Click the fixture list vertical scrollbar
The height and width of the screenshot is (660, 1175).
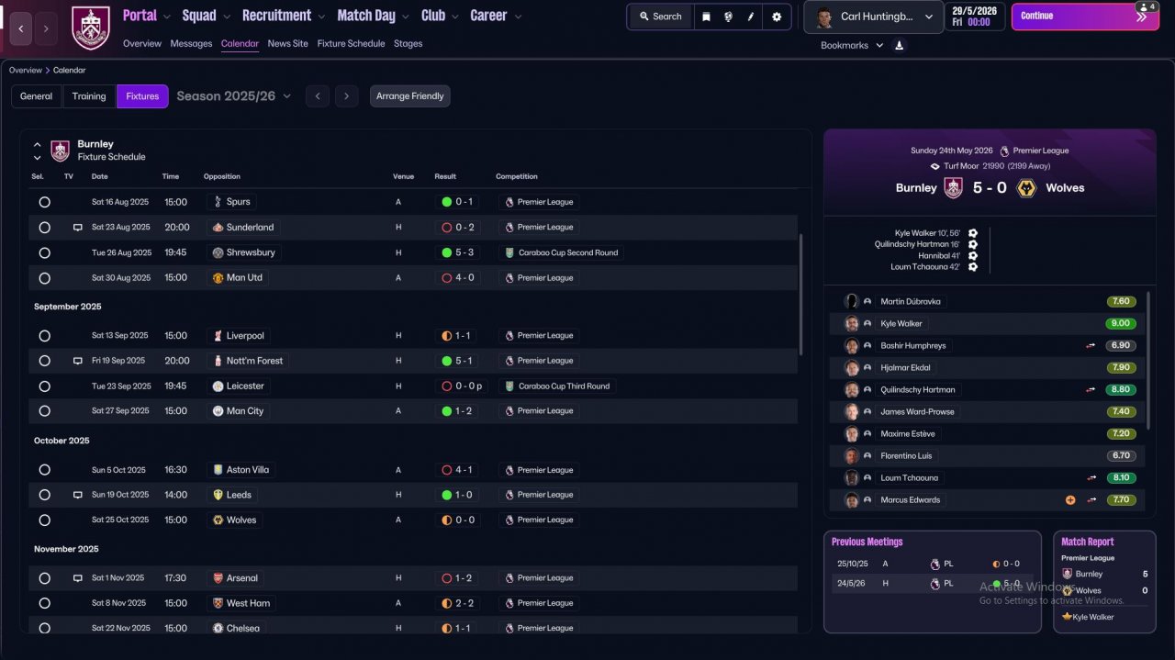[800, 294]
